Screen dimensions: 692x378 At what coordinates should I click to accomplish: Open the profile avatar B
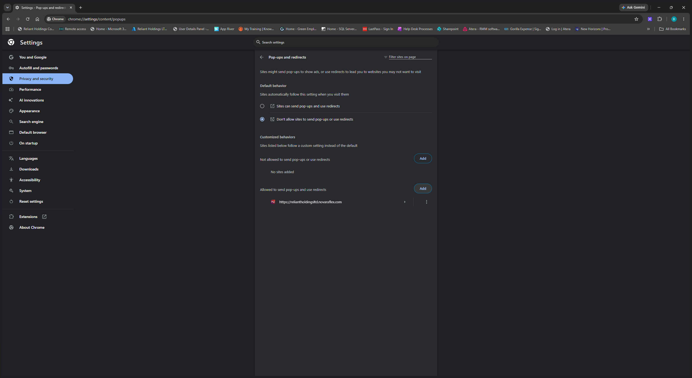[x=674, y=19]
